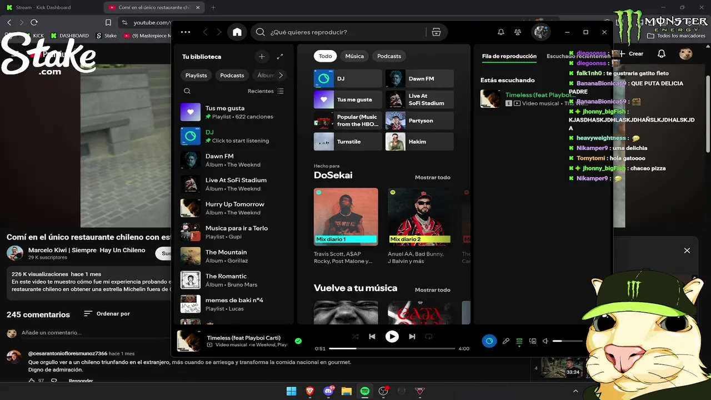Viewport: 711px width, 400px height.
Task: Open Spotify notifications bell
Action: [x=501, y=32]
